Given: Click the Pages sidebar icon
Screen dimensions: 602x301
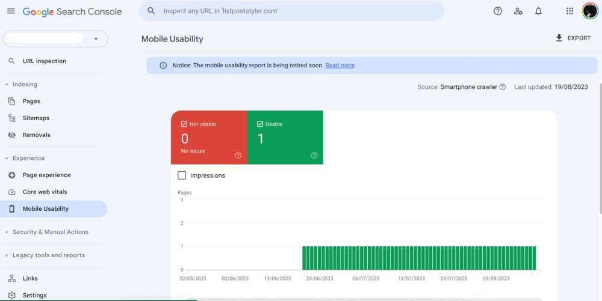Looking at the screenshot, I should click(x=11, y=101).
